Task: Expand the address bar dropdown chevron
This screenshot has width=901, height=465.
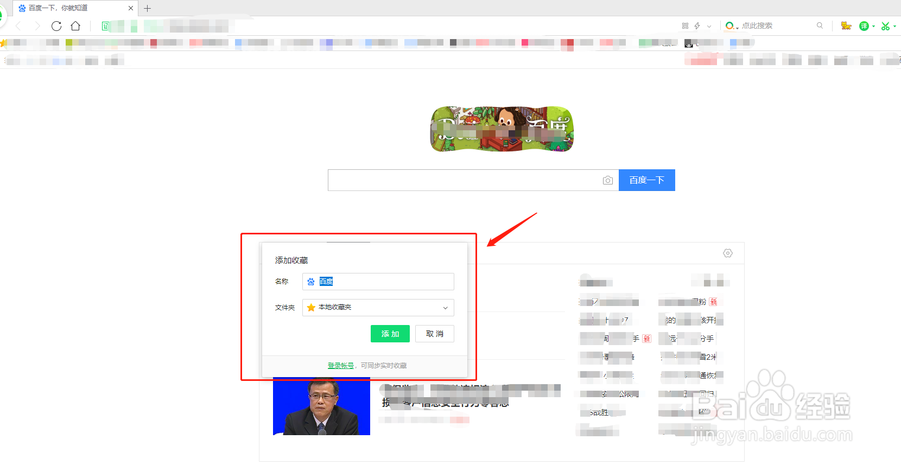Action: (709, 26)
